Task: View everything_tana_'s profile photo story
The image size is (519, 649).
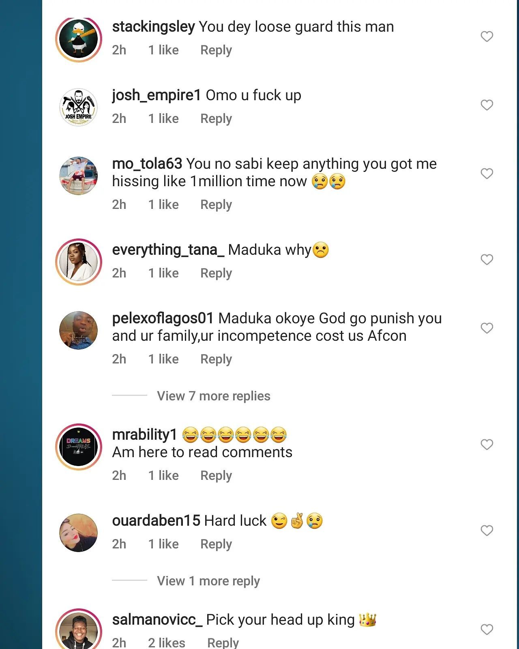Action: click(x=79, y=262)
